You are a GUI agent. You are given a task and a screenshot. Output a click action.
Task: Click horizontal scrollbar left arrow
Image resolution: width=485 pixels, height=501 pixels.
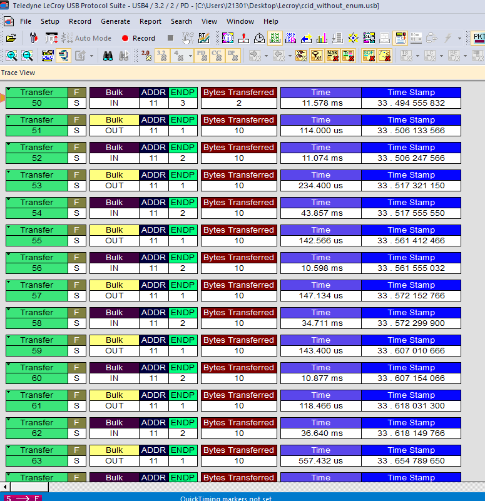pyautogui.click(x=4, y=487)
